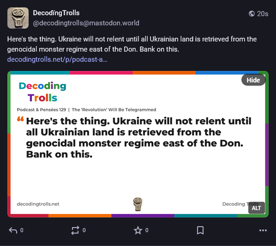Open the DecodingTrolls display name profile
This screenshot has width=276, height=246.
[x=56, y=13]
